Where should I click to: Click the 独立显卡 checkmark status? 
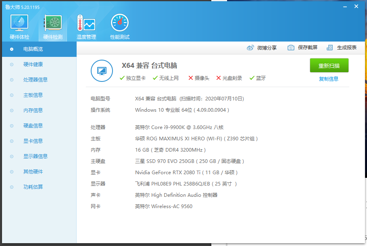coord(132,78)
